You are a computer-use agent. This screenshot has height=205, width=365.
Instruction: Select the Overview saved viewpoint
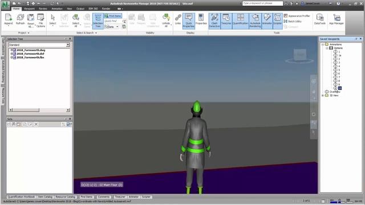[x=335, y=92]
